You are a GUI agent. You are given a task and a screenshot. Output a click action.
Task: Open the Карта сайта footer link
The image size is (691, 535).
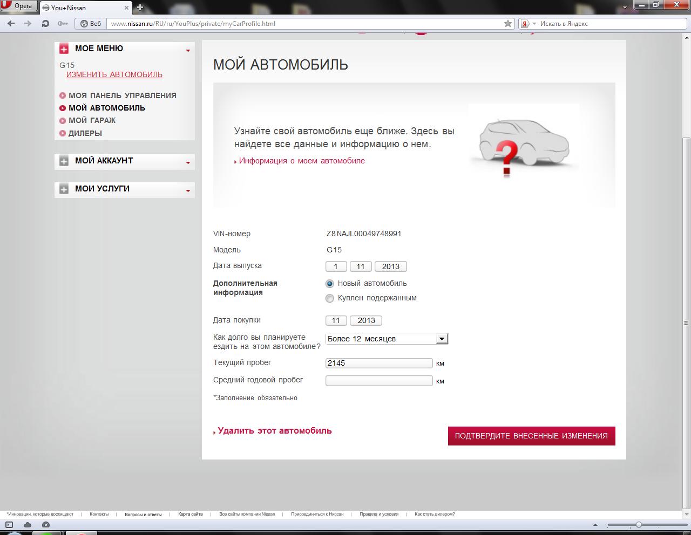191,514
